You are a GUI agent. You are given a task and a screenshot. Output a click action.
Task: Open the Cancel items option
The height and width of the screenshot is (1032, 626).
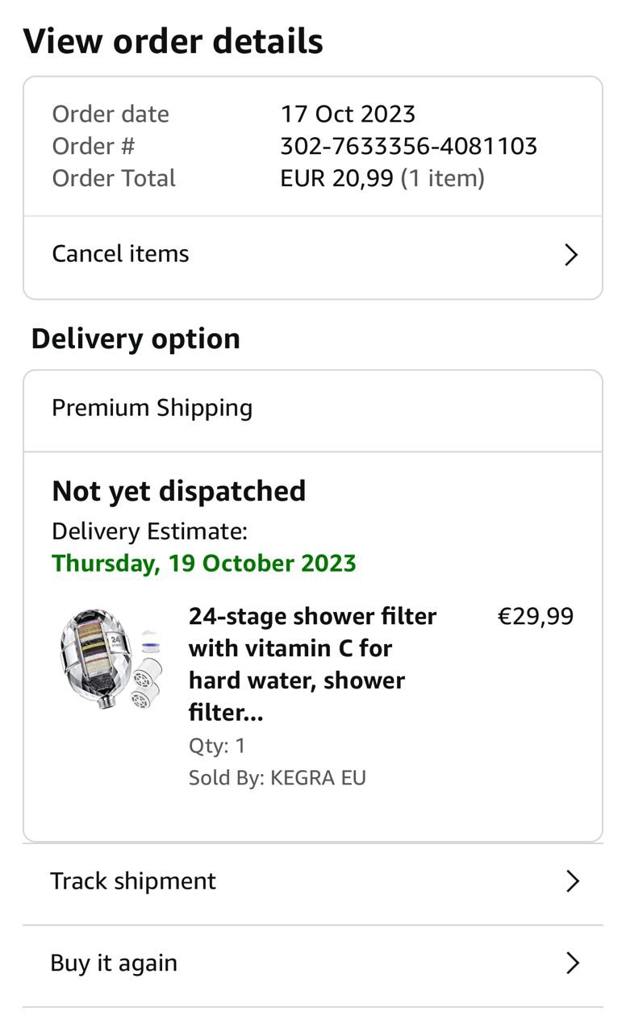pos(121,254)
